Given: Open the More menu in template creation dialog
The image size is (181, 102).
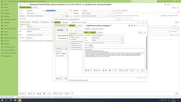Looking at the screenshot, I should [140, 32].
